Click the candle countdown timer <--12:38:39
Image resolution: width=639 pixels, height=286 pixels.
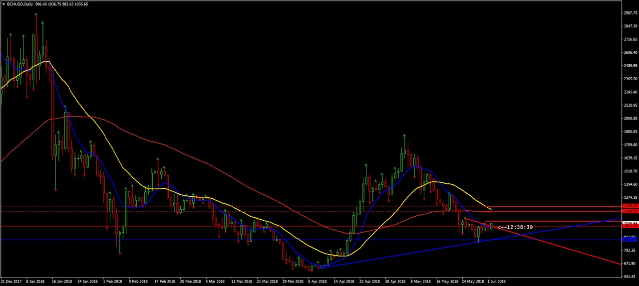515,227
